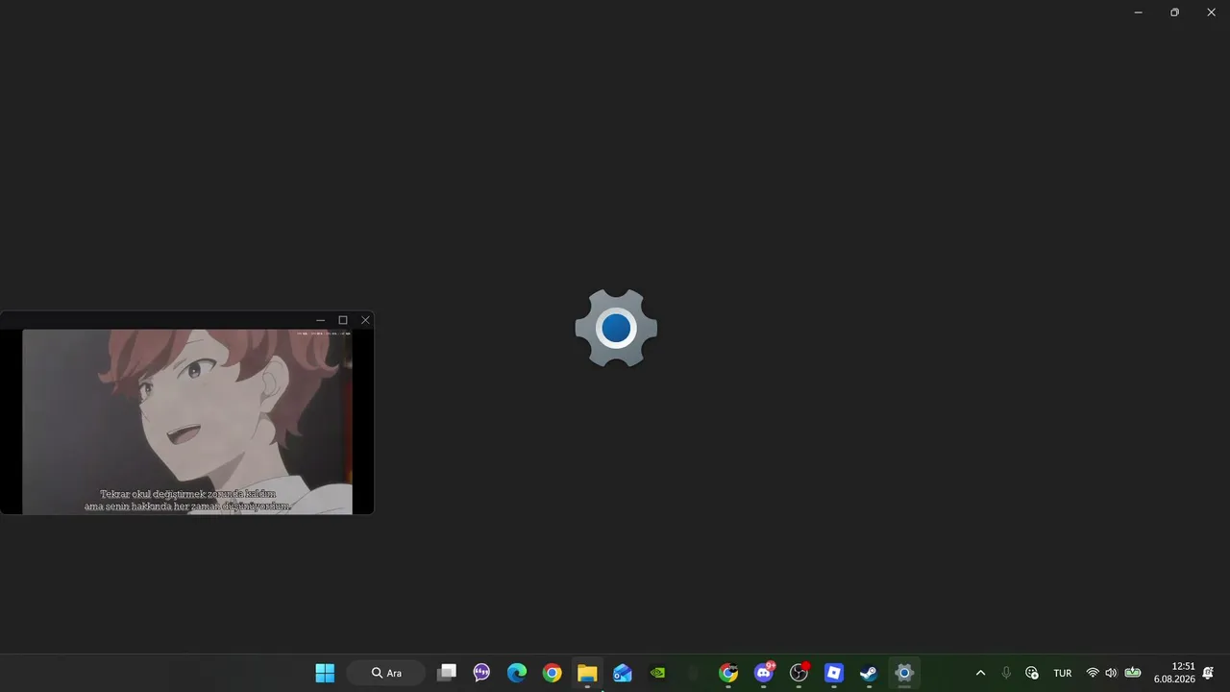Minimize the Settings window

(x=1139, y=12)
